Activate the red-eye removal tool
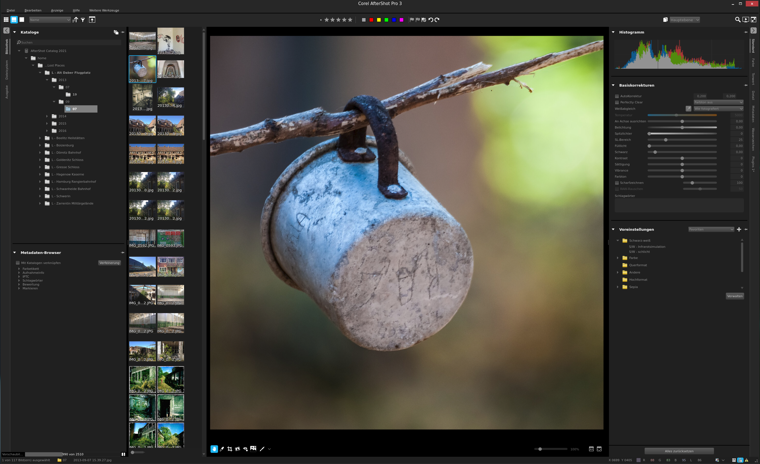Screen dimensions: 760x464 click(x=245, y=449)
